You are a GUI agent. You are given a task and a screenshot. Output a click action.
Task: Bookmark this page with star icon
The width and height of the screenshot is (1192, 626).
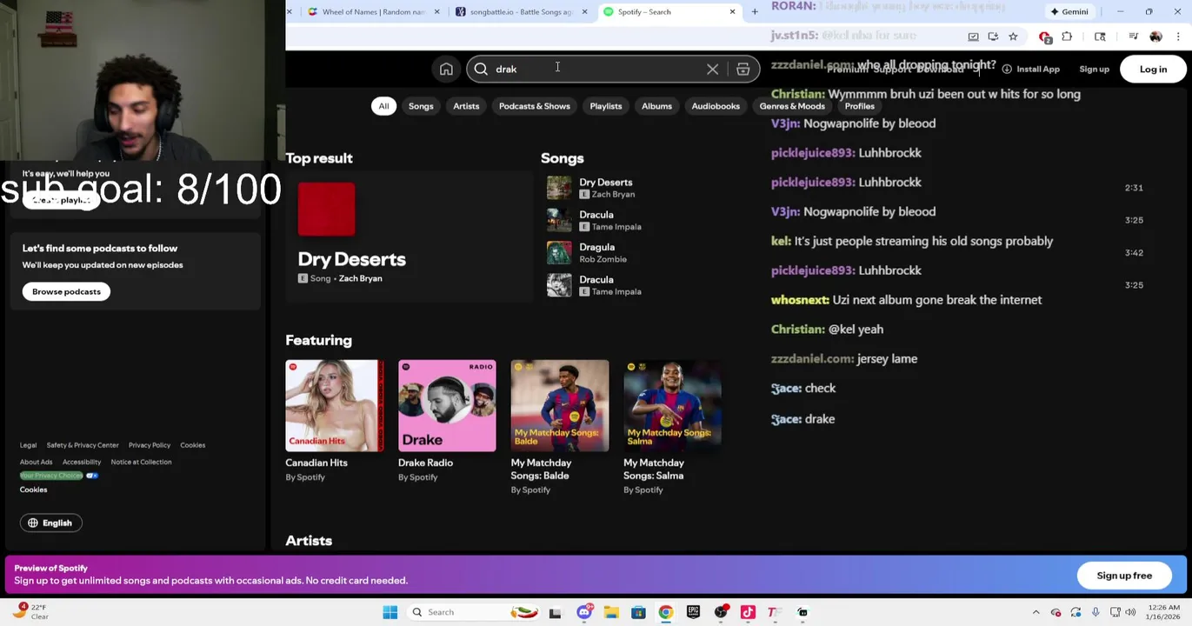point(1013,37)
